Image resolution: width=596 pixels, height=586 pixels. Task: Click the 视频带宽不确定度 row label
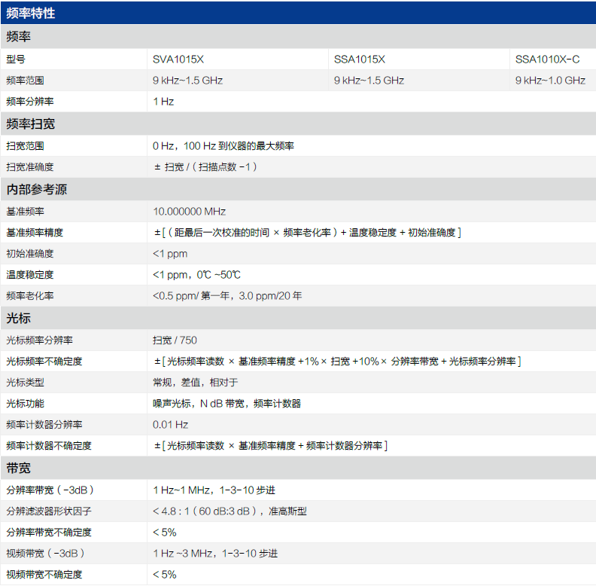click(x=44, y=575)
